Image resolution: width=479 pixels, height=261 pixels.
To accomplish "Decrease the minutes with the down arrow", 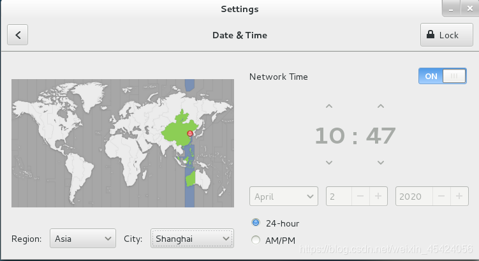I will (381, 163).
